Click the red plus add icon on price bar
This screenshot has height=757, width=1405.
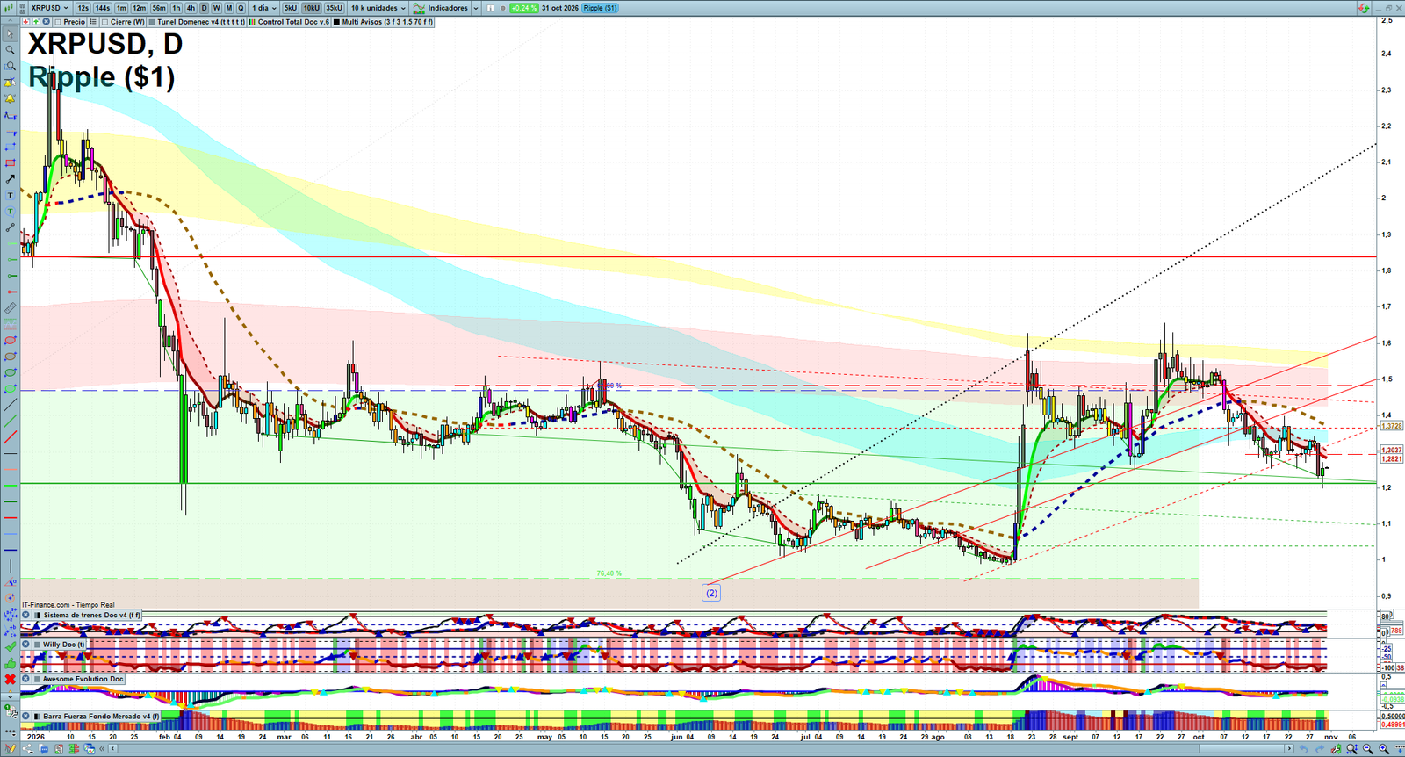pos(25,21)
